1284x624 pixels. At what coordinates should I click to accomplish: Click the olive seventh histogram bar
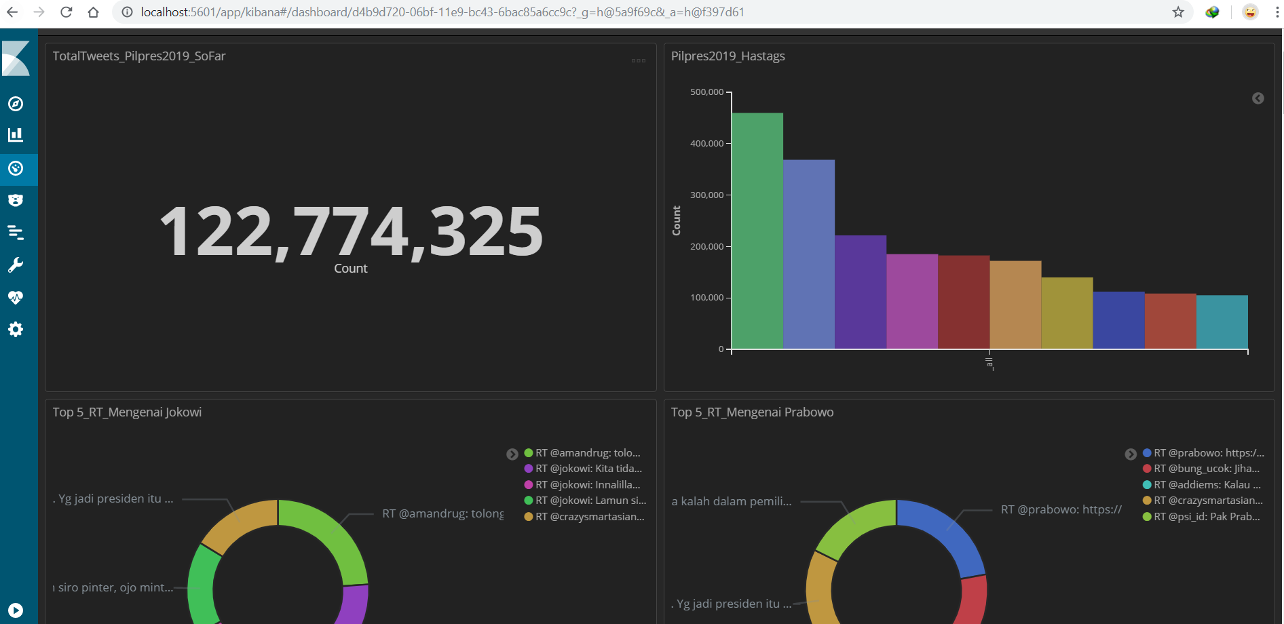tap(1067, 313)
